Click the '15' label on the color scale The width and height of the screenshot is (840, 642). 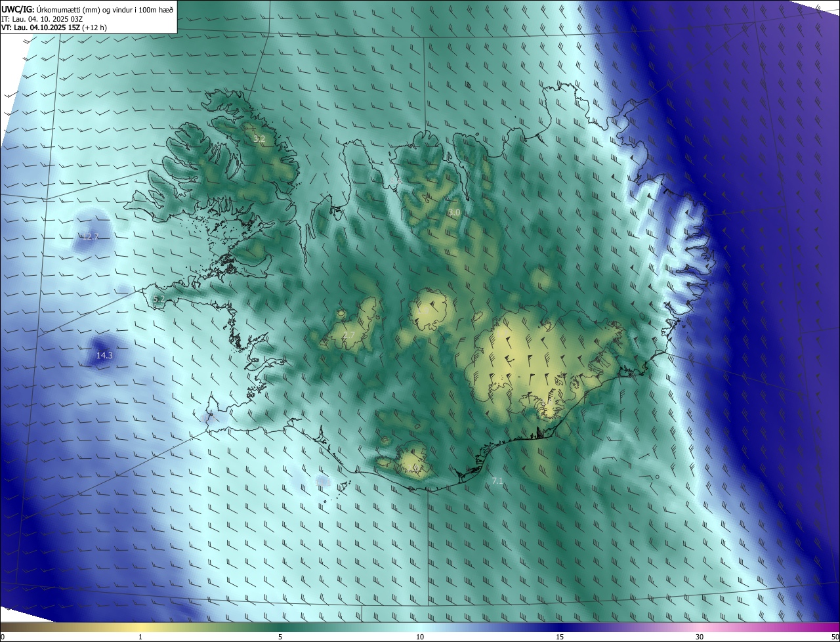tap(560, 637)
